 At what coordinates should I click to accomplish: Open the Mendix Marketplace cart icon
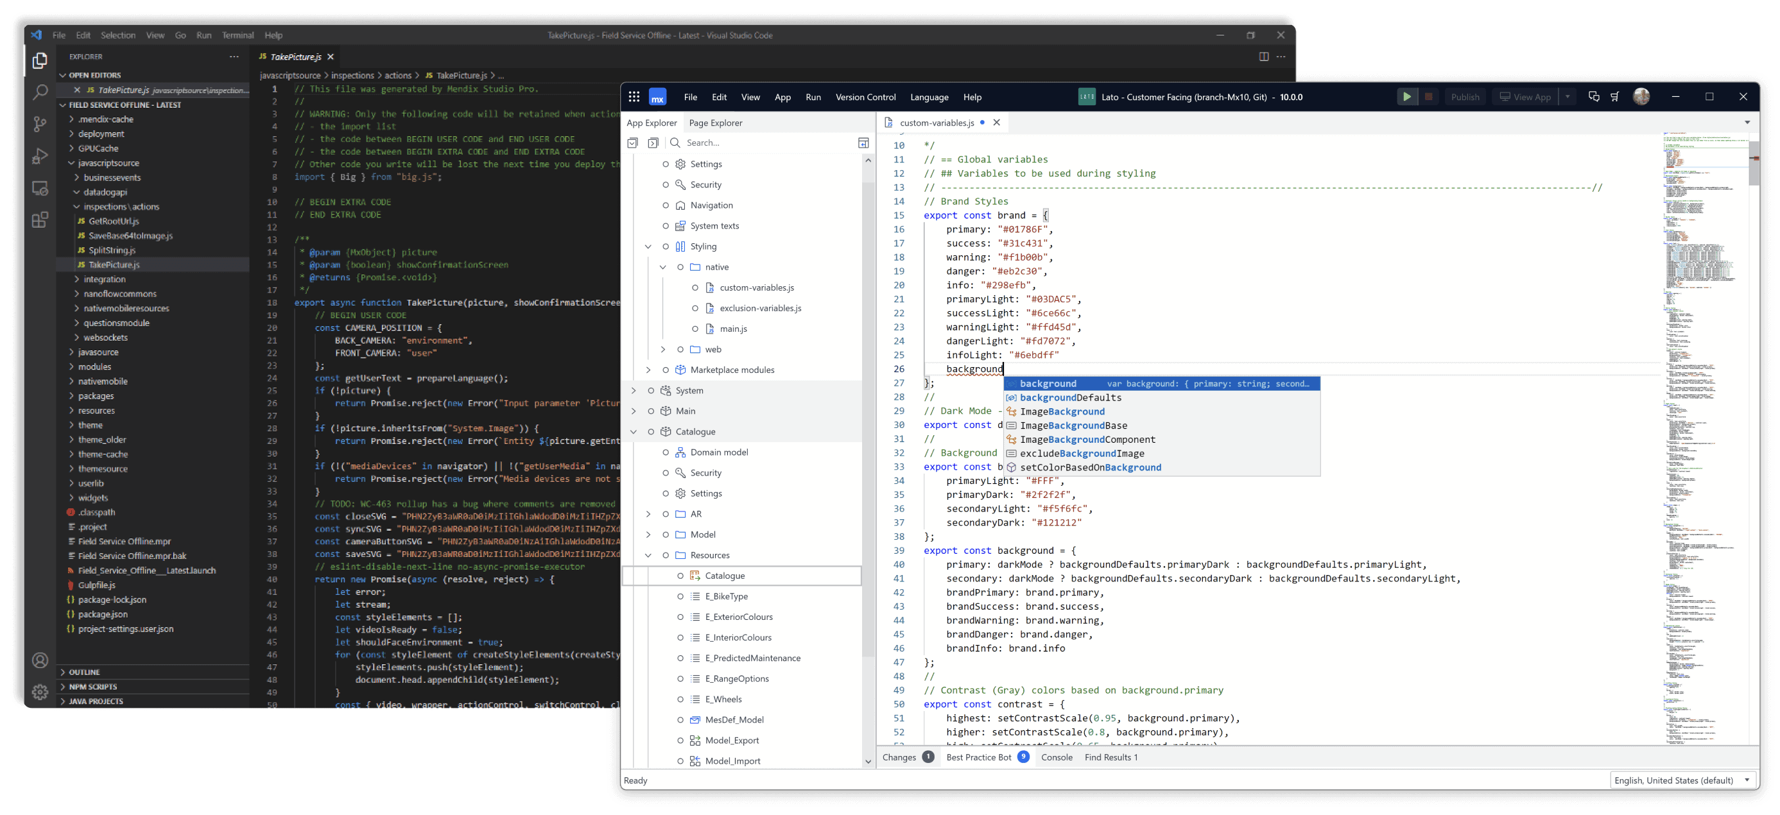[x=1616, y=97]
